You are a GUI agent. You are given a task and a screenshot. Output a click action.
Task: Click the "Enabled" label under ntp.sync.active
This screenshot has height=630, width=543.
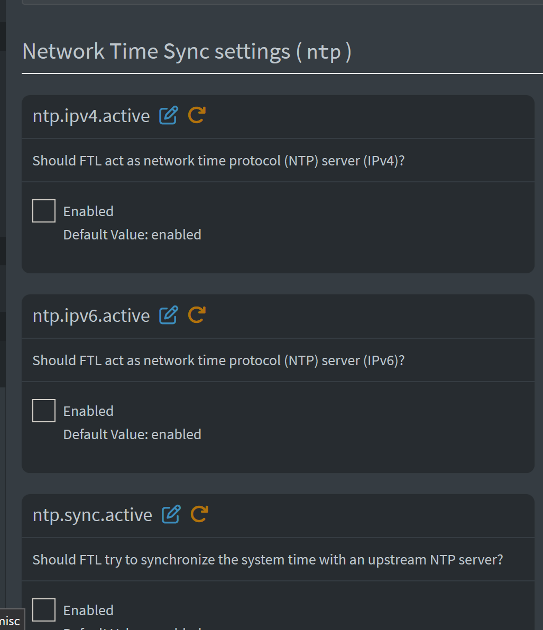(88, 610)
